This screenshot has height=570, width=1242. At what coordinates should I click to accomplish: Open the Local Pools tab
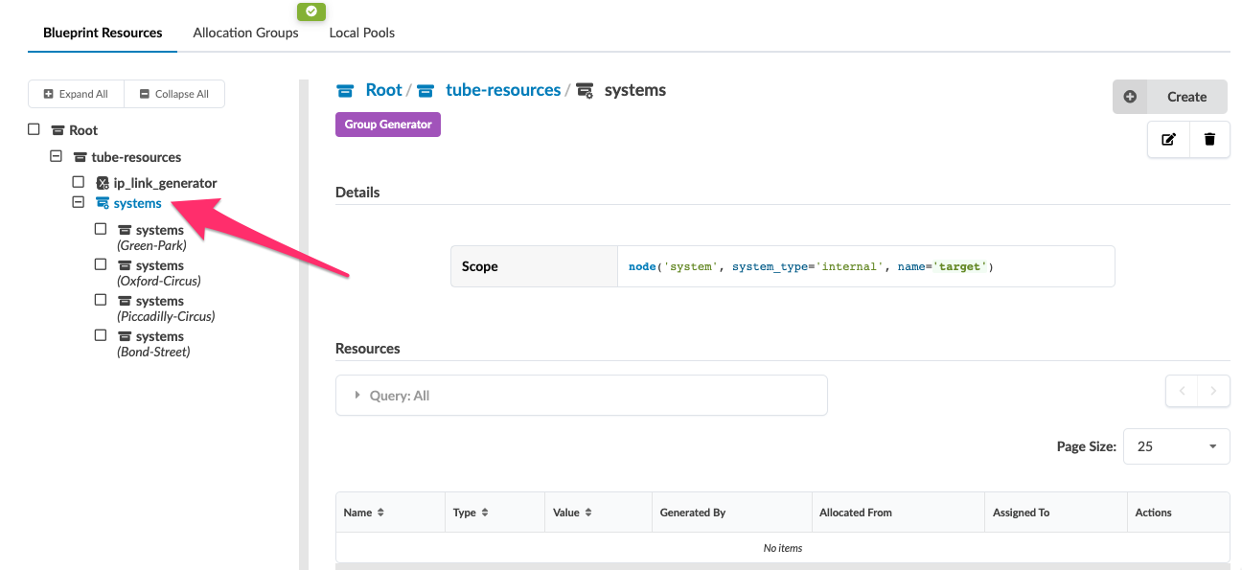click(361, 32)
